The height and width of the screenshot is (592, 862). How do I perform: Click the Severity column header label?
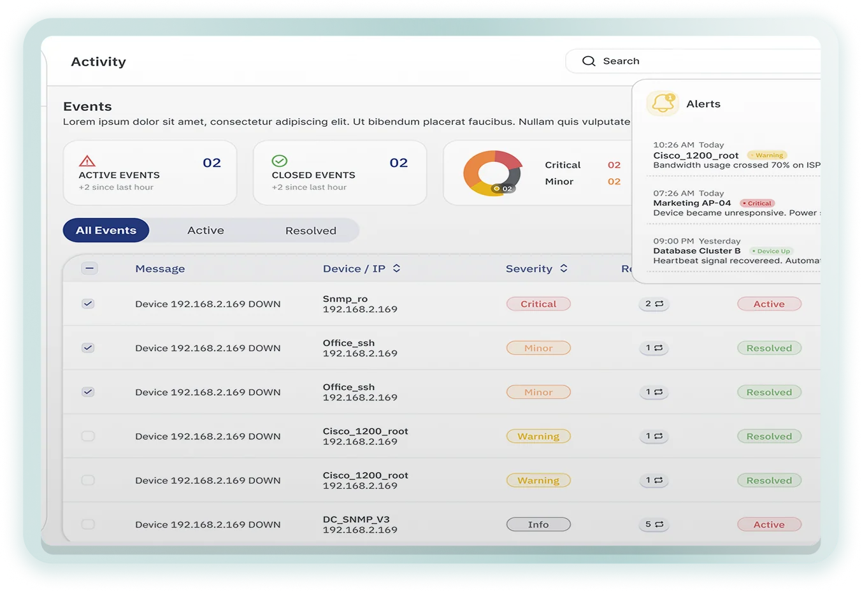[x=529, y=269]
